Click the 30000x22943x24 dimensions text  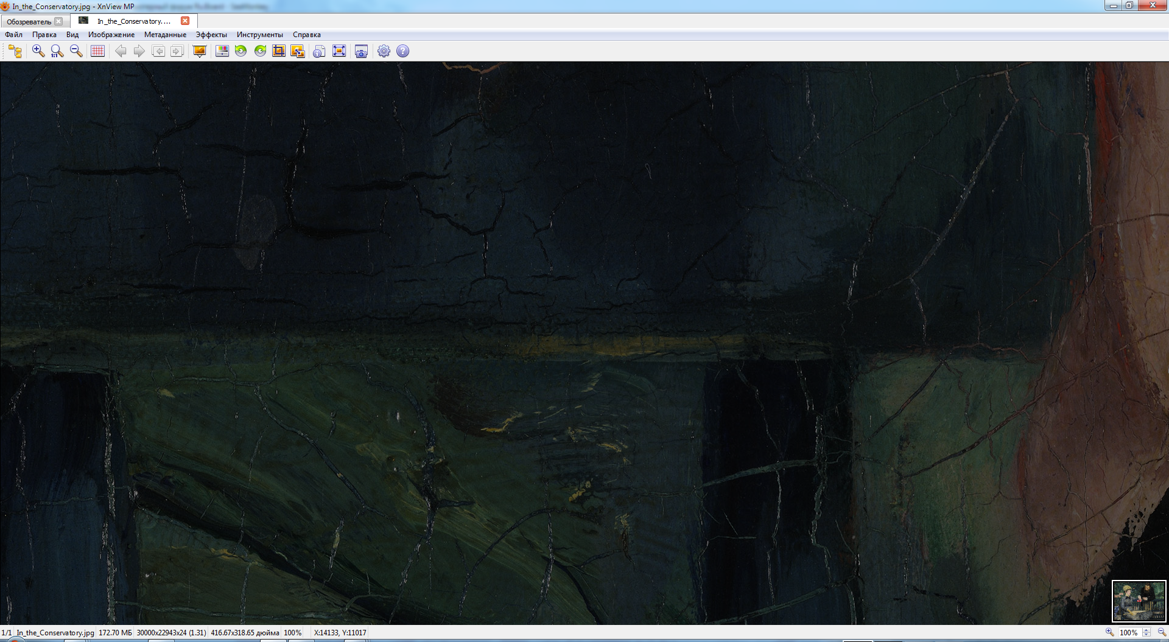pyautogui.click(x=171, y=633)
